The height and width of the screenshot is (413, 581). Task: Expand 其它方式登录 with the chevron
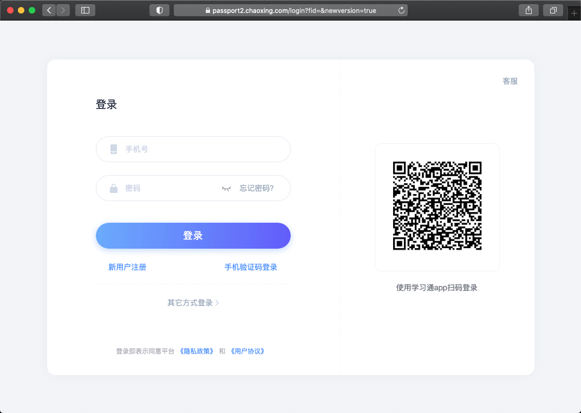pyautogui.click(x=217, y=303)
